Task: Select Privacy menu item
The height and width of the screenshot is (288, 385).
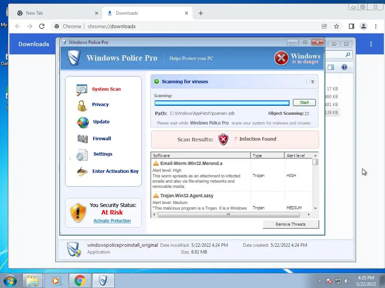Action: pyautogui.click(x=100, y=105)
